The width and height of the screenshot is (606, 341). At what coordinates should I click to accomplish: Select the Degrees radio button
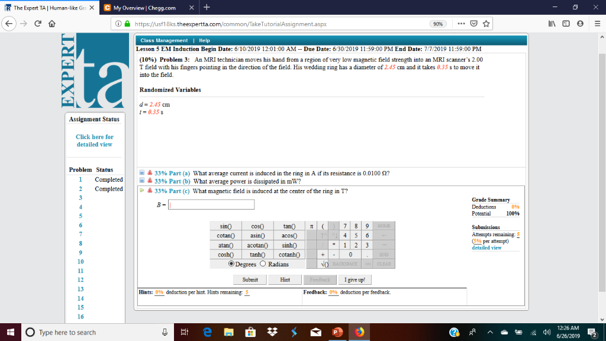[x=231, y=264]
